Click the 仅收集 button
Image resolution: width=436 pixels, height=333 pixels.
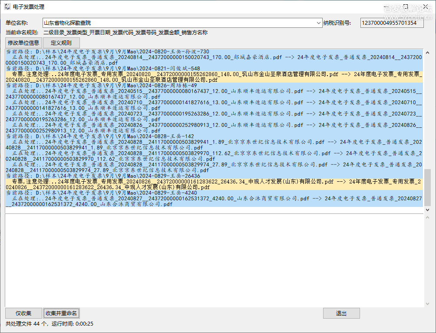tap(23, 313)
